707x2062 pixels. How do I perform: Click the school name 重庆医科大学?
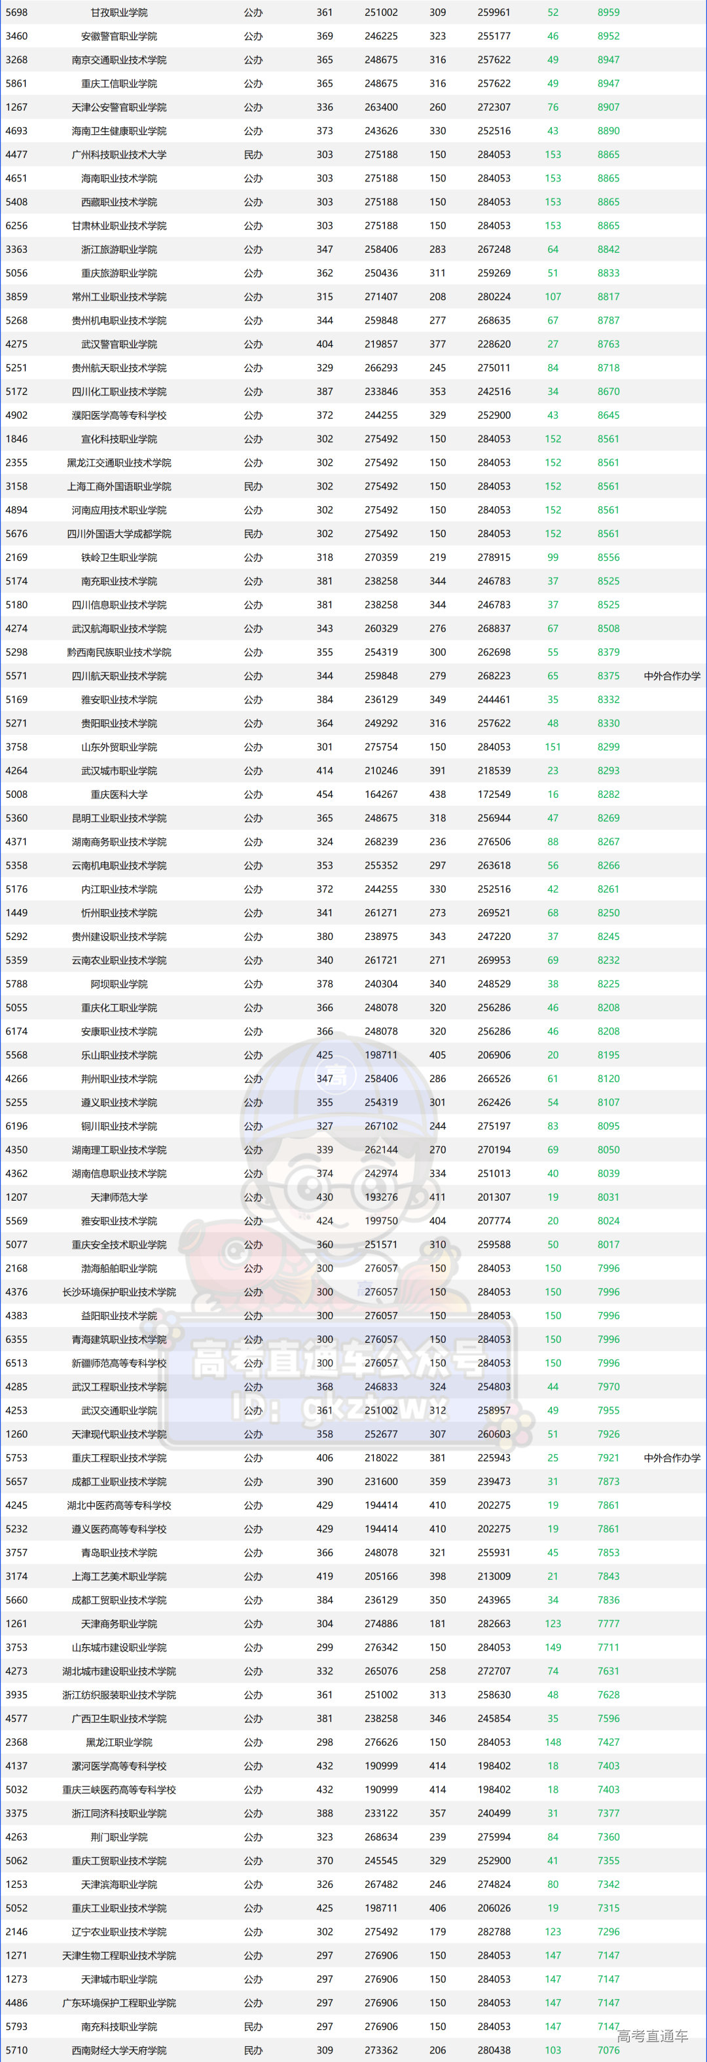(119, 795)
